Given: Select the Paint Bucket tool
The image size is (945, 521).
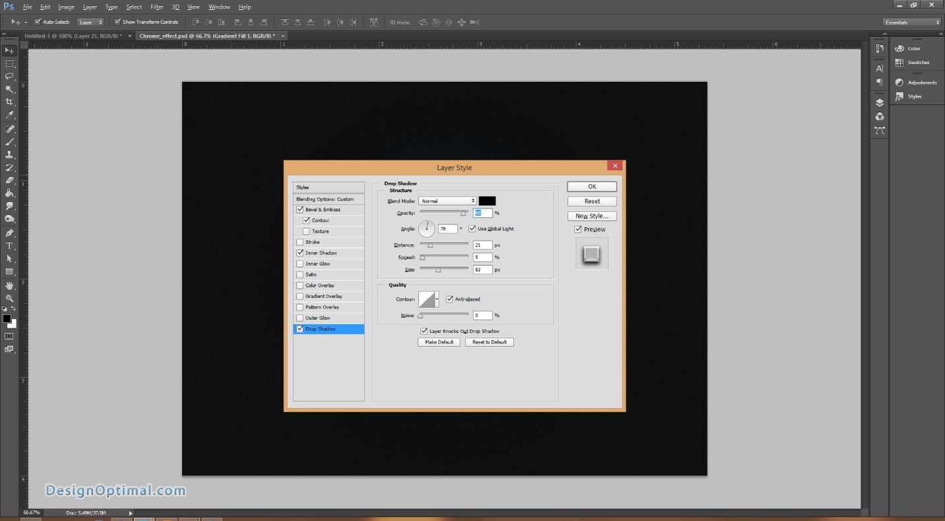Looking at the screenshot, I should coord(9,193).
